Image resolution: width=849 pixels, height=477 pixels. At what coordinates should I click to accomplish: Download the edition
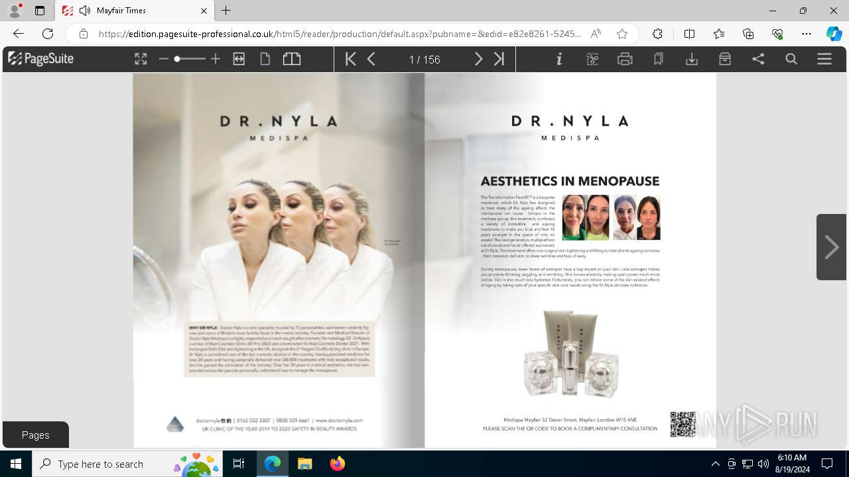tap(692, 59)
